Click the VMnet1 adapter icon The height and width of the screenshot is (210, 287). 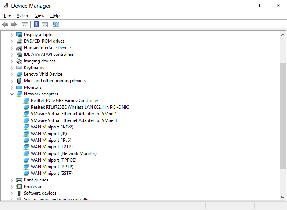tap(26, 114)
